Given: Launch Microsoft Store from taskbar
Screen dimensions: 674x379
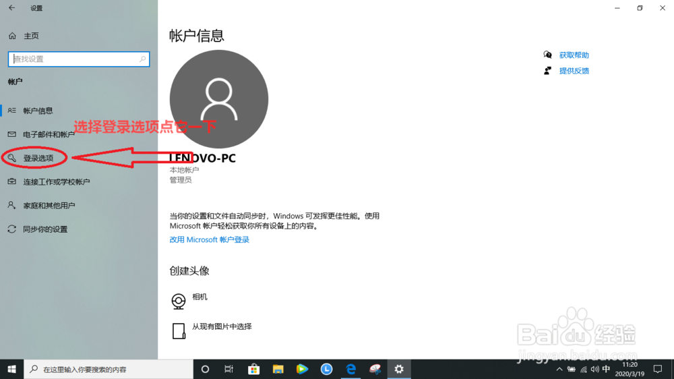Looking at the screenshot, I should (x=253, y=369).
